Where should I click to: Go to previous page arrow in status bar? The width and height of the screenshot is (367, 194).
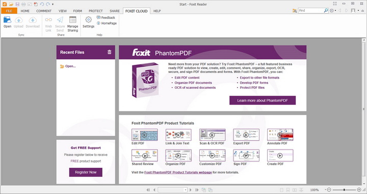(x=154, y=190)
